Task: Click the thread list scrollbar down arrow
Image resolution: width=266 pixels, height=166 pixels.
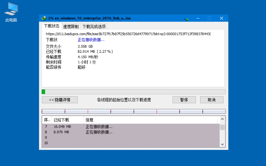Action: [x=222, y=145]
